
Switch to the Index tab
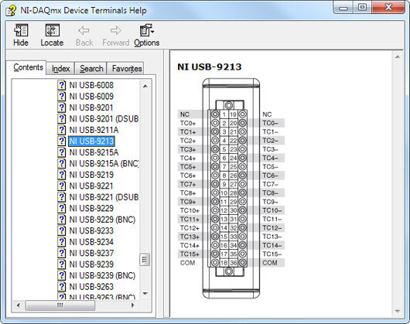tap(60, 69)
